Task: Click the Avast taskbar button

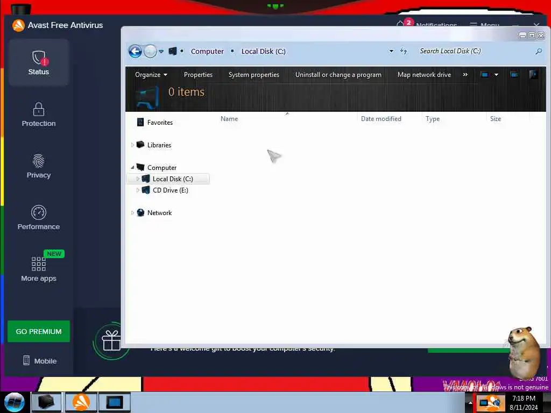Action: pos(81,402)
